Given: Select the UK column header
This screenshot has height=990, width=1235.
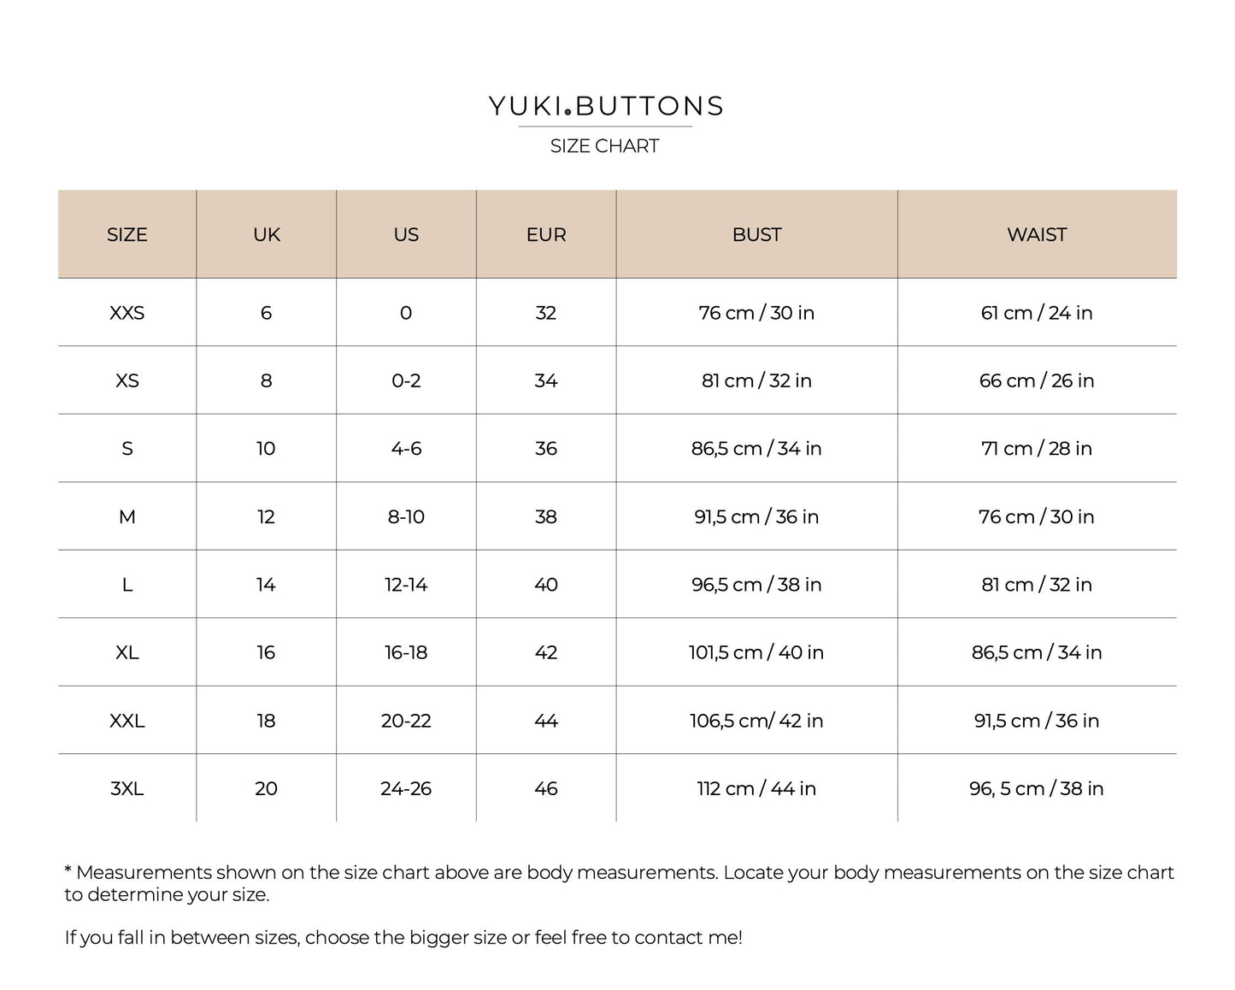Looking at the screenshot, I should pyautogui.click(x=266, y=234).
